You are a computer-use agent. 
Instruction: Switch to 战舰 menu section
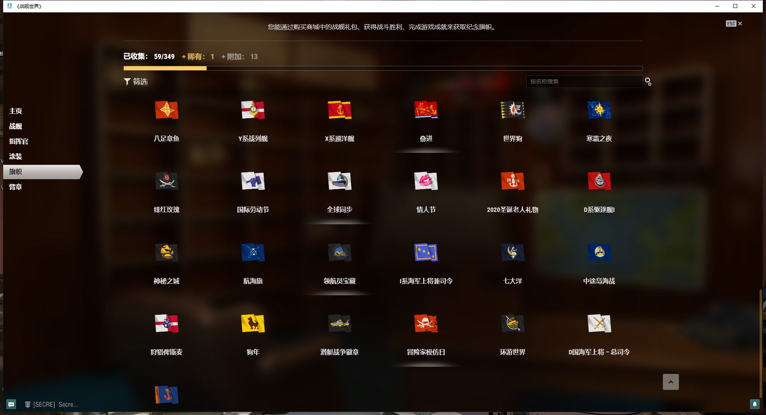[16, 126]
